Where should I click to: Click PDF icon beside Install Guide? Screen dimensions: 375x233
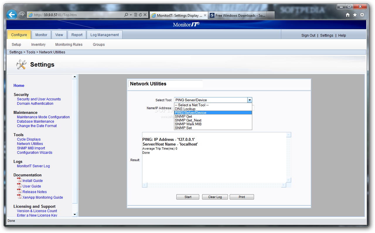pos(19,180)
